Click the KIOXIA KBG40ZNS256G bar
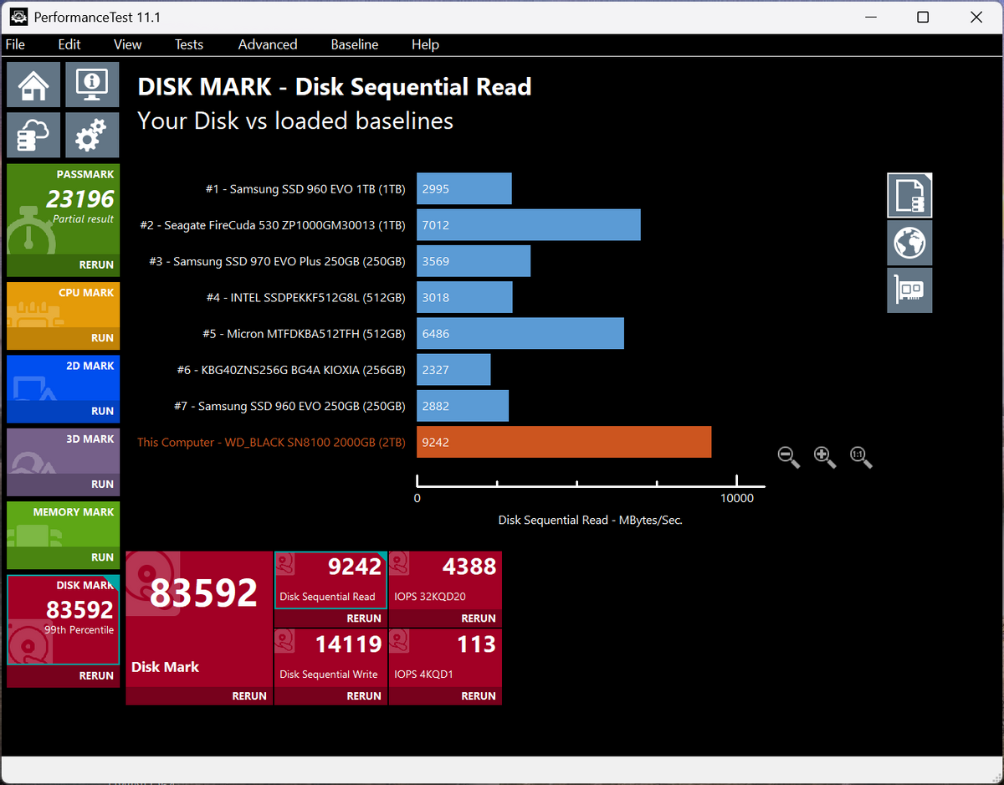Viewport: 1004px width, 785px height. coord(453,370)
